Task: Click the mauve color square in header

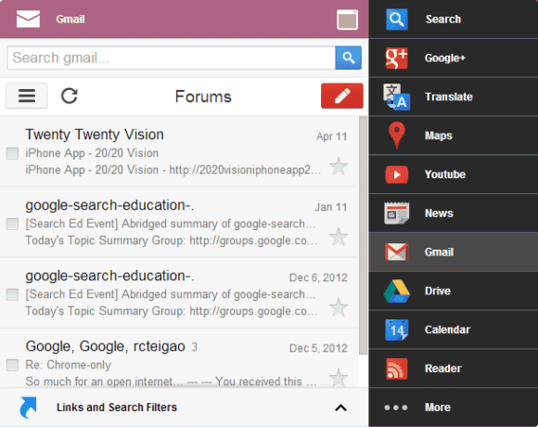Action: [347, 19]
